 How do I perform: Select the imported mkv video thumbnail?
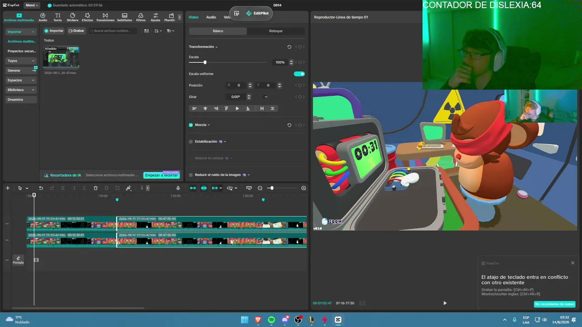click(61, 57)
